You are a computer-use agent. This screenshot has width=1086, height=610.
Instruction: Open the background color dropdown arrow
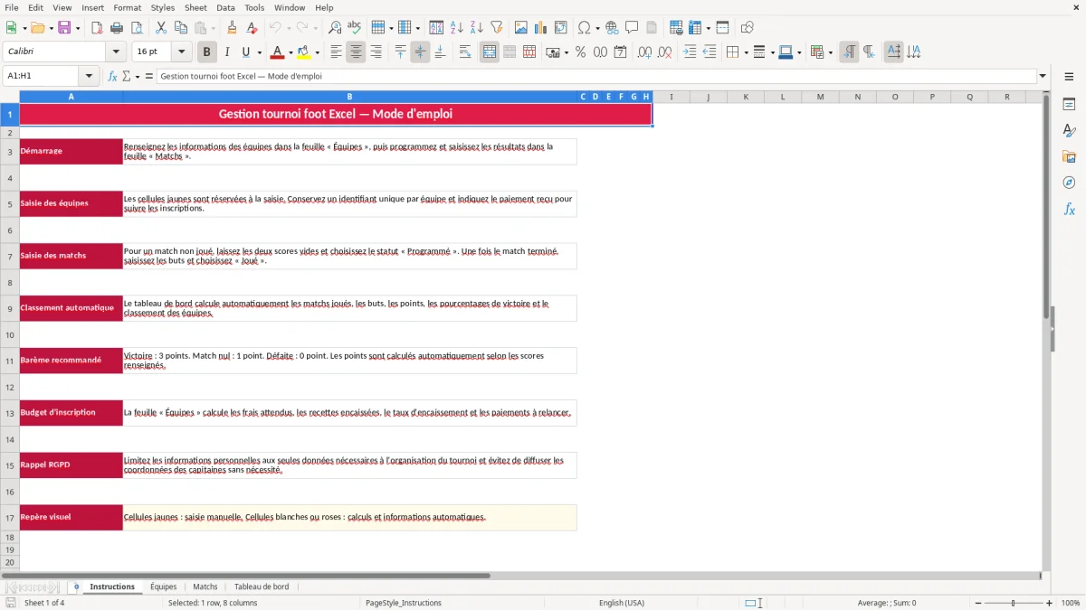(x=317, y=52)
